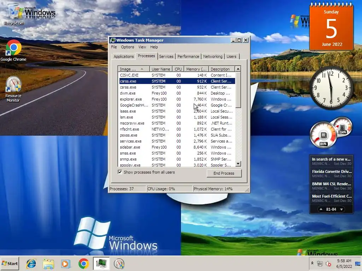Select the Processes tab
The height and width of the screenshot is (271, 362).
[146, 56]
